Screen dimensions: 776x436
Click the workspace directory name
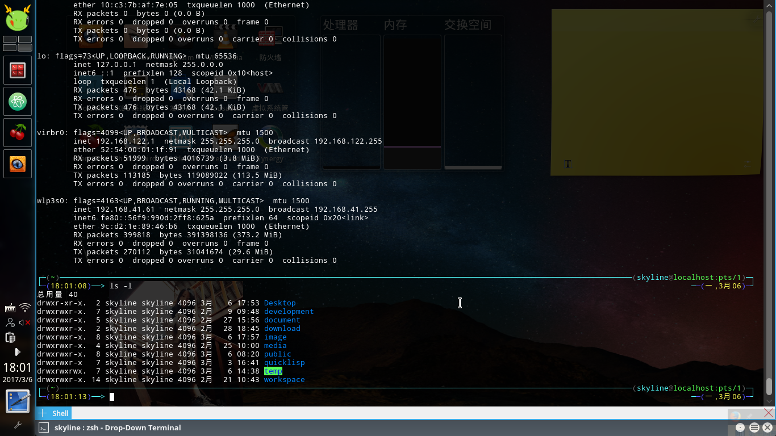click(x=285, y=380)
